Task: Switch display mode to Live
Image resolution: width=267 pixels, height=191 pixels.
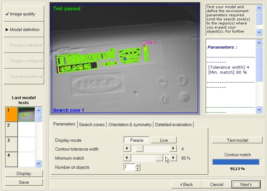Action: (x=164, y=140)
